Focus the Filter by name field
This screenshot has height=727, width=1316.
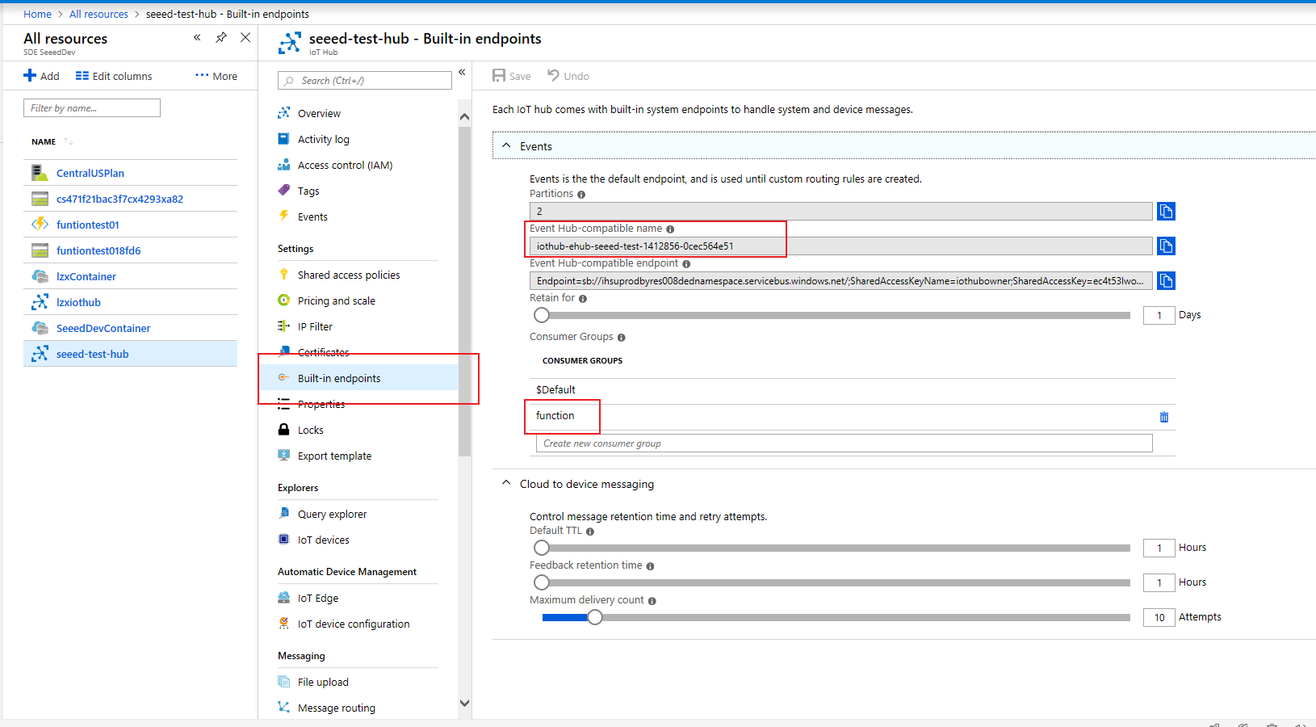(92, 107)
